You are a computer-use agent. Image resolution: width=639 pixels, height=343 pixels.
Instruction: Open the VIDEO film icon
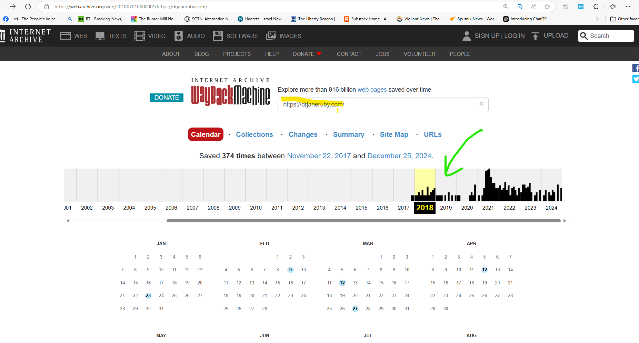tap(140, 36)
